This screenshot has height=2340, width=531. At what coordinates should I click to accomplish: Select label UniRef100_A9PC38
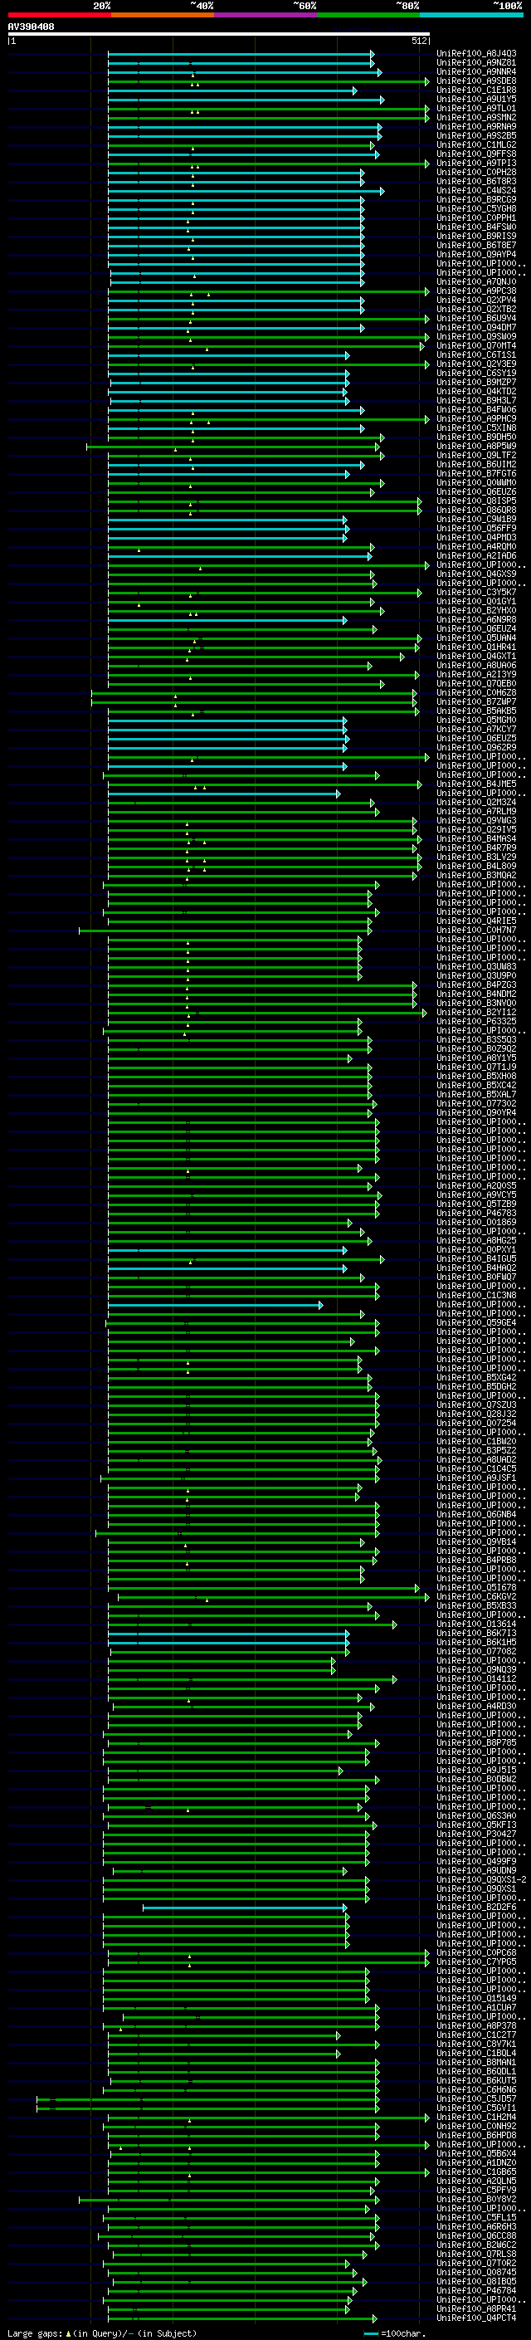pos(476,291)
